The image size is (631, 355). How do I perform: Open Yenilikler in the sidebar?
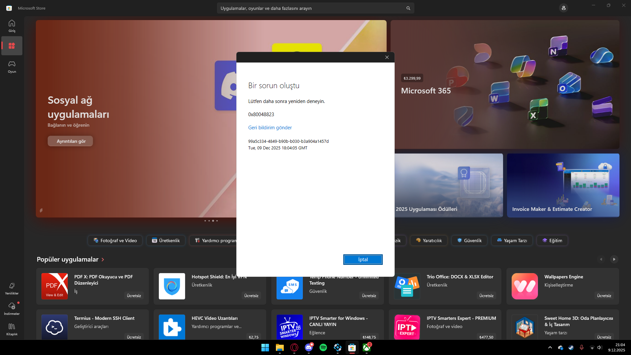pos(12,288)
